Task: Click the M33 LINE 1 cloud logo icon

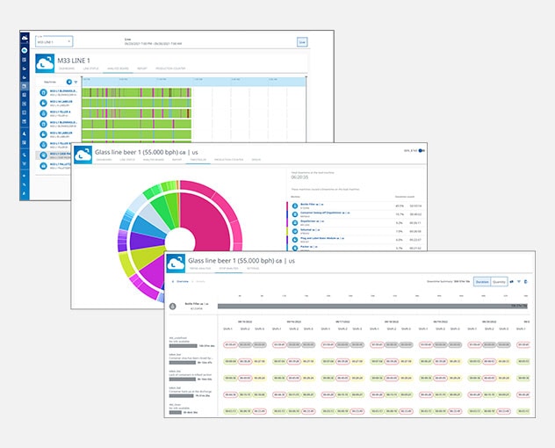Action: tap(45, 61)
